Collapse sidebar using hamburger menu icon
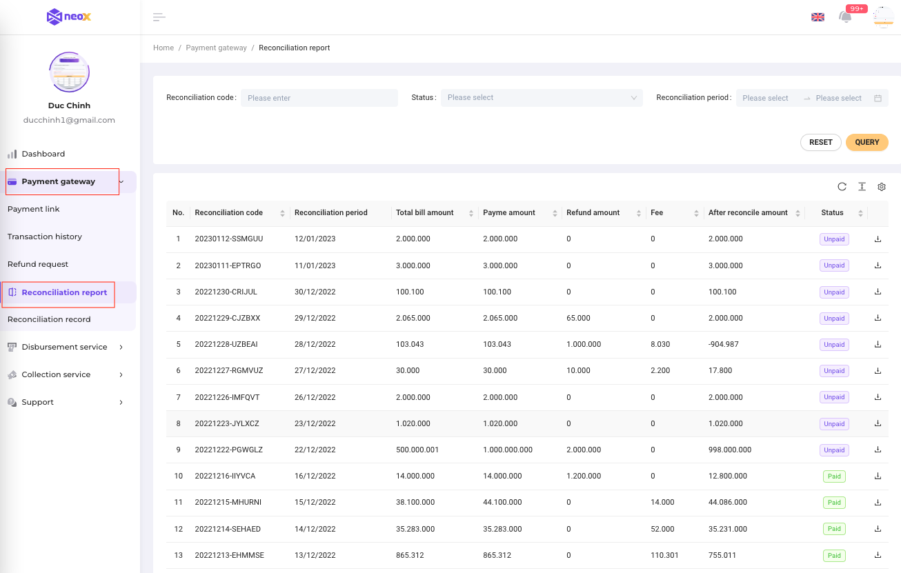Screen dimensions: 901x573 pyautogui.click(x=159, y=17)
